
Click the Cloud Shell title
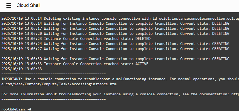point(28,6)
